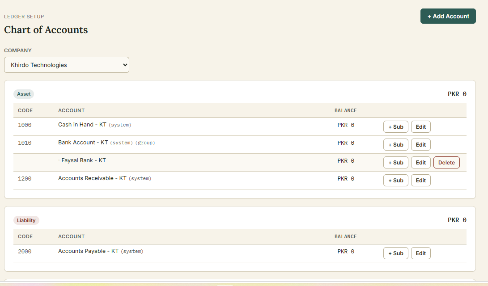The image size is (488, 286).
Task: Click account code 2000
Action: (25, 252)
